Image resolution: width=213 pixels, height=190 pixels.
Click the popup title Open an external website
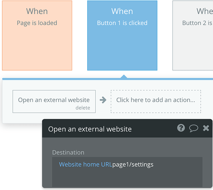click(x=90, y=129)
